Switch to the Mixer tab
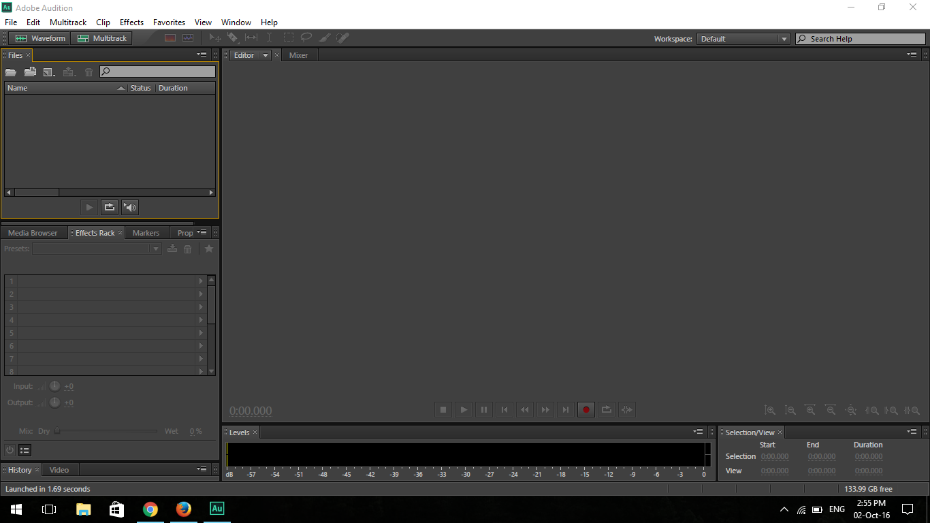This screenshot has height=523, width=930. 298,55
